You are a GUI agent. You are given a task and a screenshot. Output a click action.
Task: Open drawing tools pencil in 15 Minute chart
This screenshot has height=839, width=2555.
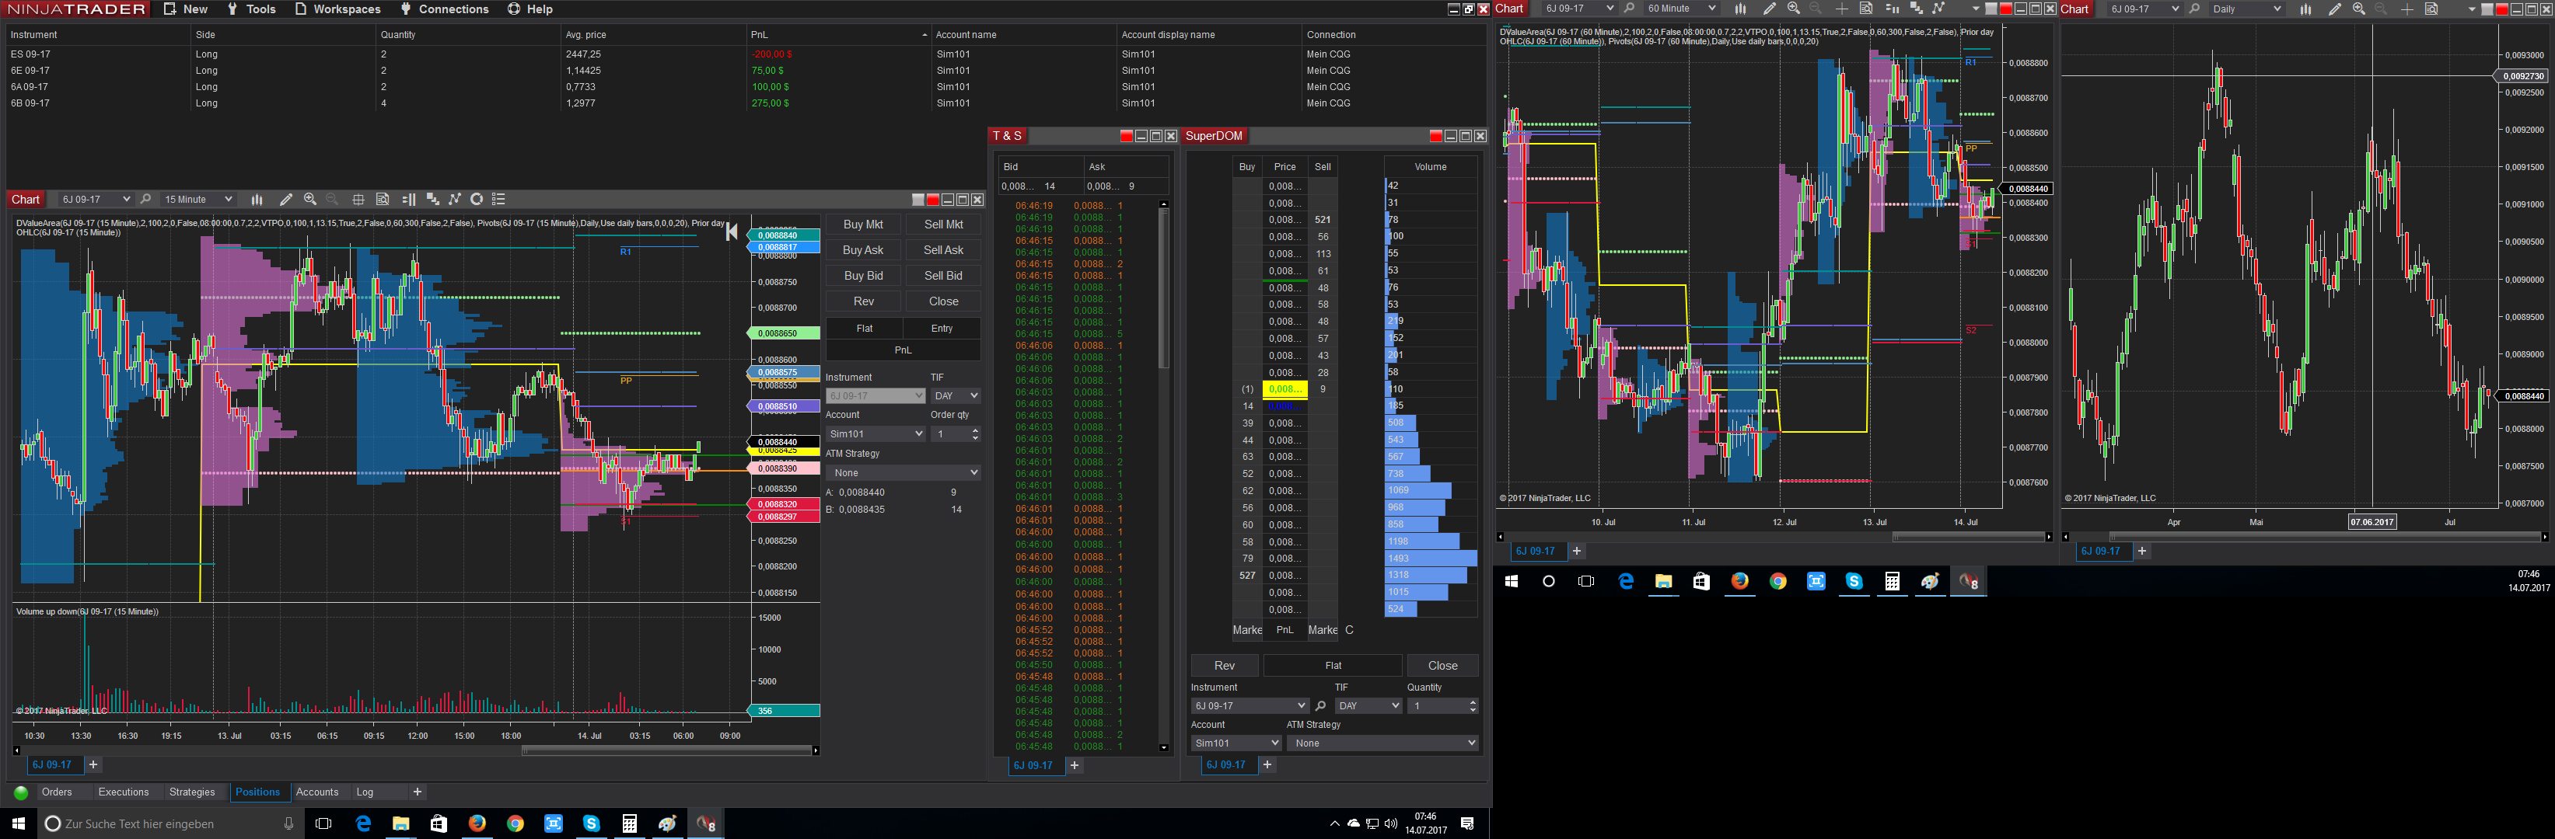pos(285,199)
